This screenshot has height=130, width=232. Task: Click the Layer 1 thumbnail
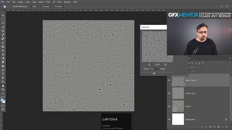(x=178, y=106)
